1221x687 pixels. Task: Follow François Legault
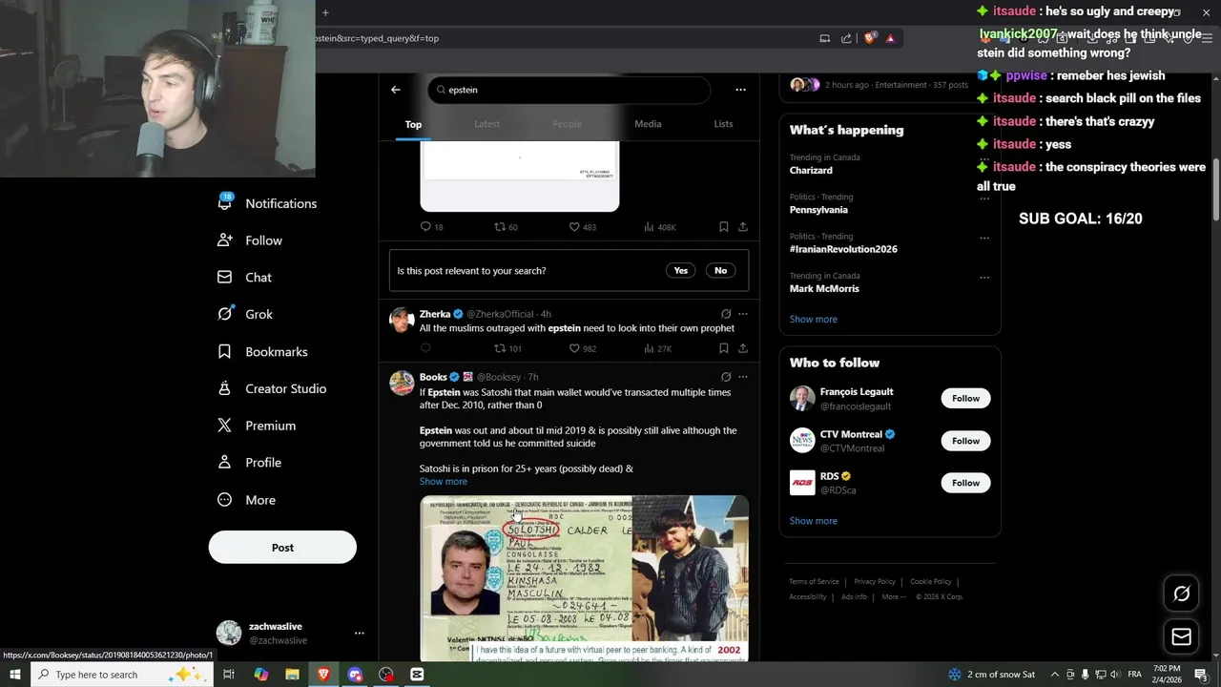tap(965, 399)
